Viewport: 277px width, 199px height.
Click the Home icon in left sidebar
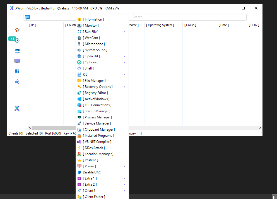[17, 30]
